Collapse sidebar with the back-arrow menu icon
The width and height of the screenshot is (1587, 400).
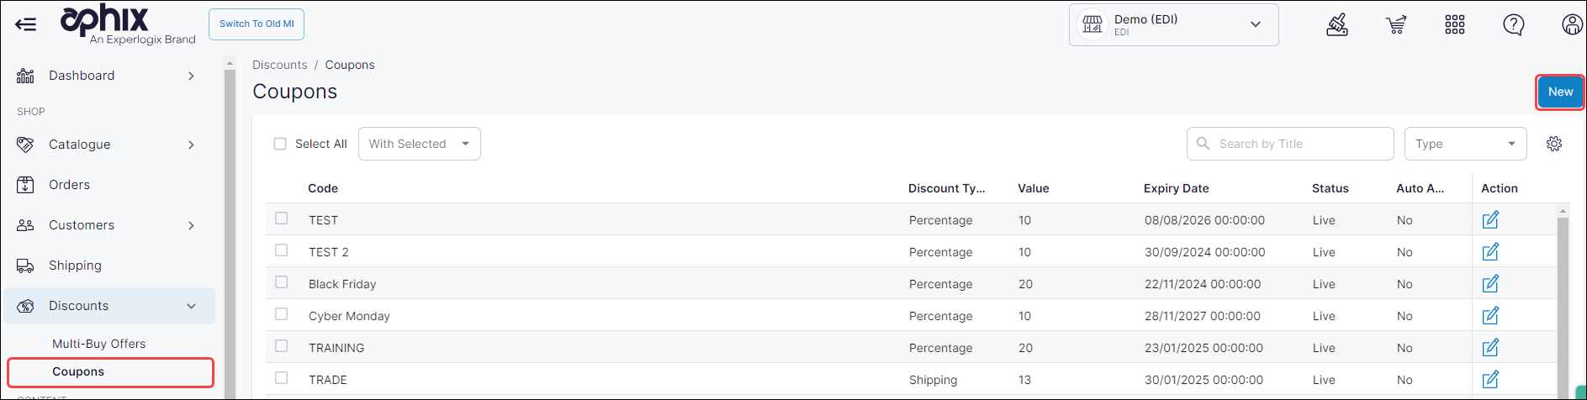coord(25,24)
